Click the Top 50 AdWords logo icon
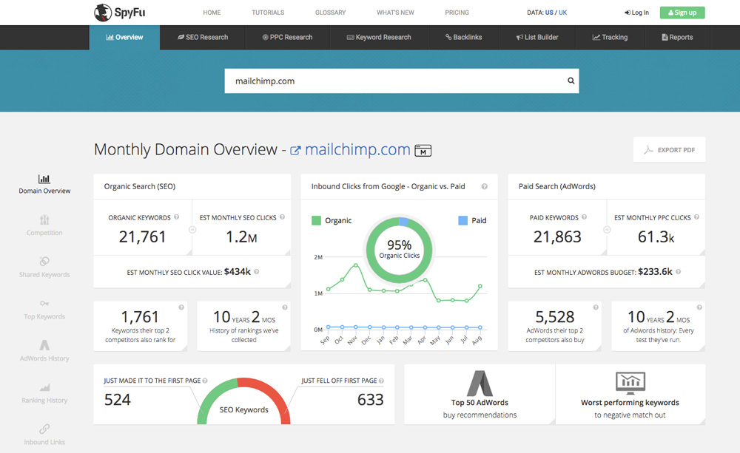The image size is (740, 453). (480, 383)
